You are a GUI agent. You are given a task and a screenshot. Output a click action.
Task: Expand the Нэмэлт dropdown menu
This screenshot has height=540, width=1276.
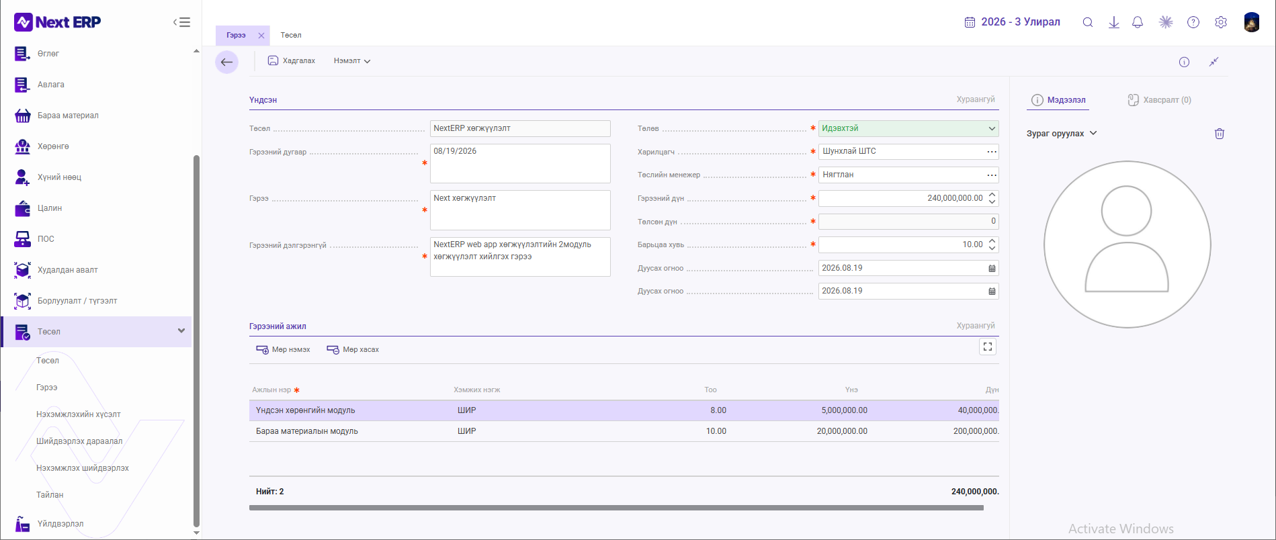pyautogui.click(x=352, y=61)
